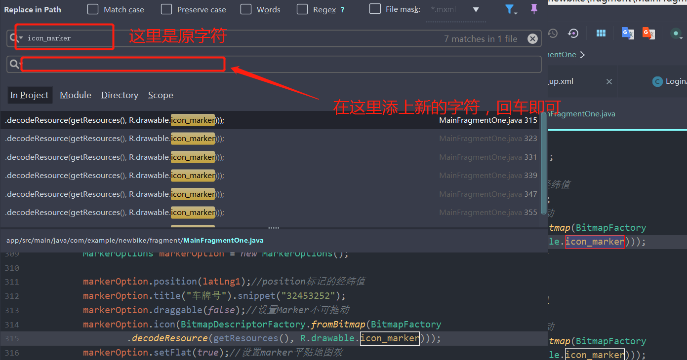Open the grid view icon in the toolbar
Viewport: 687px width, 360px height.
coord(601,33)
